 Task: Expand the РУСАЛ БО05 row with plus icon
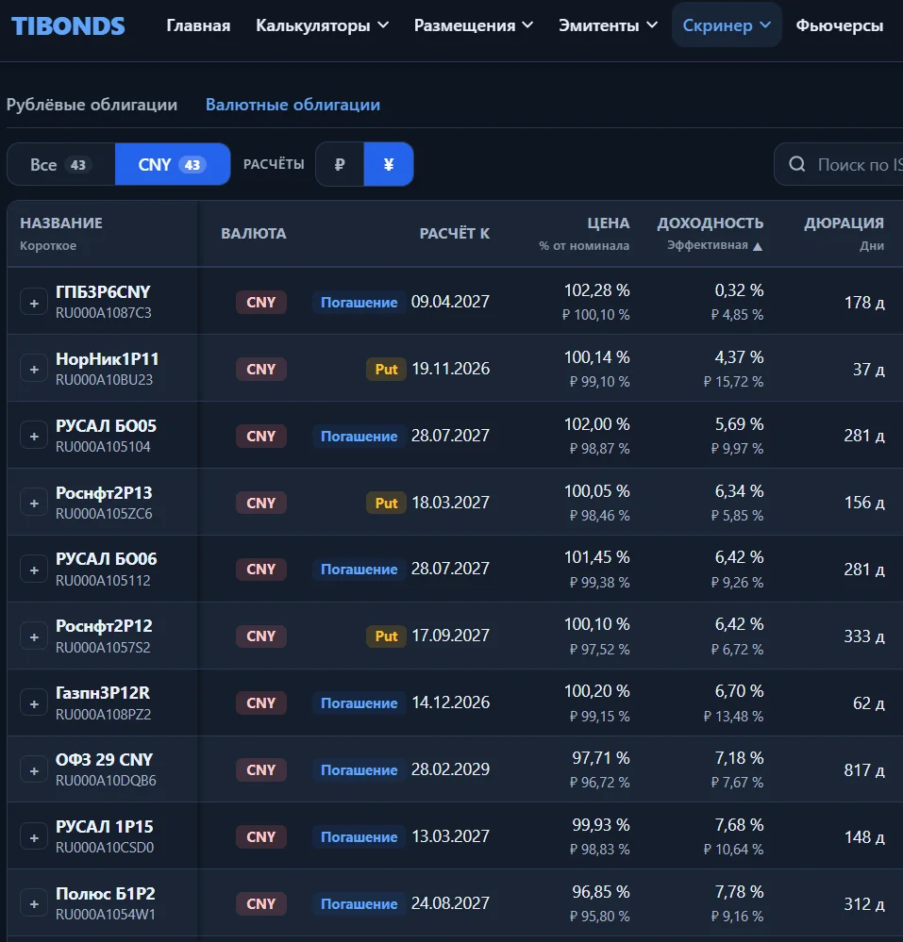click(34, 437)
